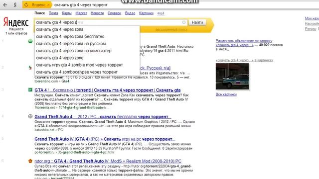Select the Яндекс browser tab

pyautogui.click(x=37, y=5)
